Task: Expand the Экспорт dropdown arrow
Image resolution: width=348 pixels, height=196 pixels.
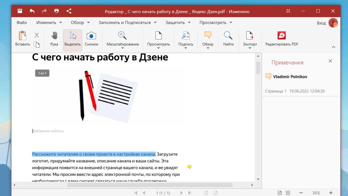Action: tap(250, 48)
